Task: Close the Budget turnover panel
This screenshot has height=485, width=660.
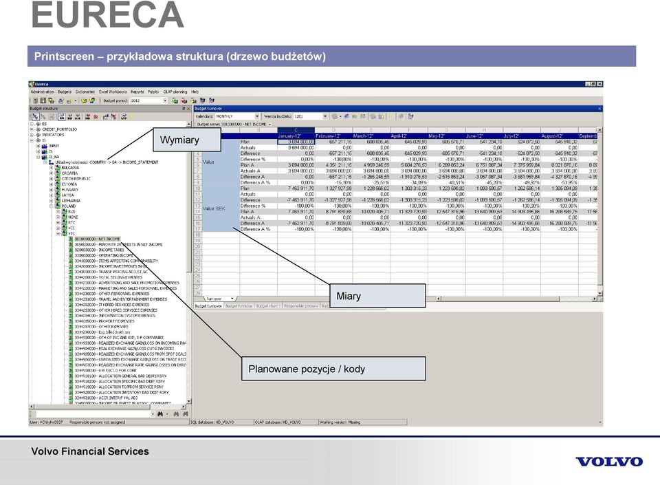Action: coord(599,109)
